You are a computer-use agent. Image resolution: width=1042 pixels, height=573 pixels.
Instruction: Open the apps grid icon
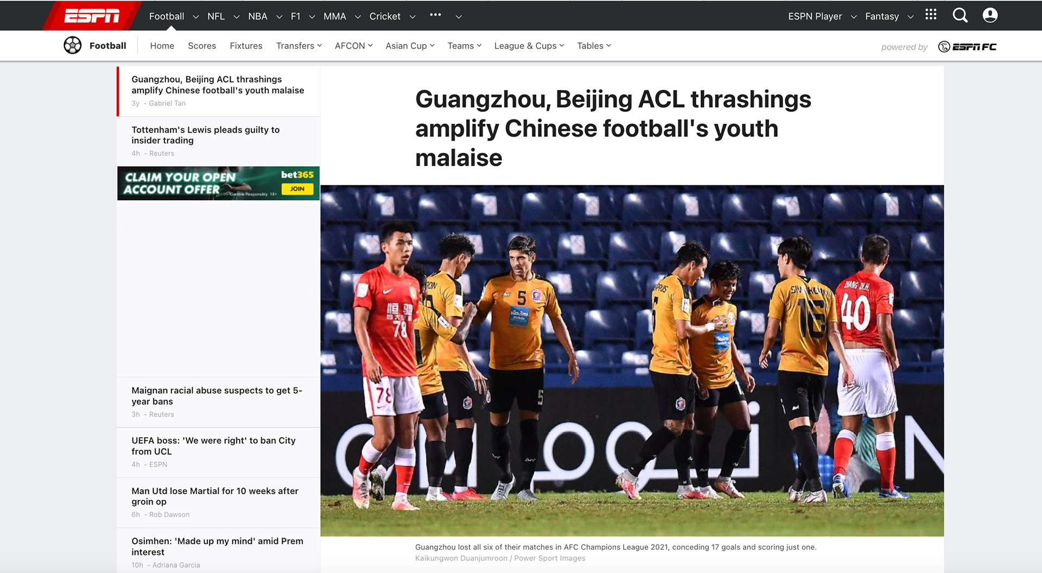tap(931, 15)
